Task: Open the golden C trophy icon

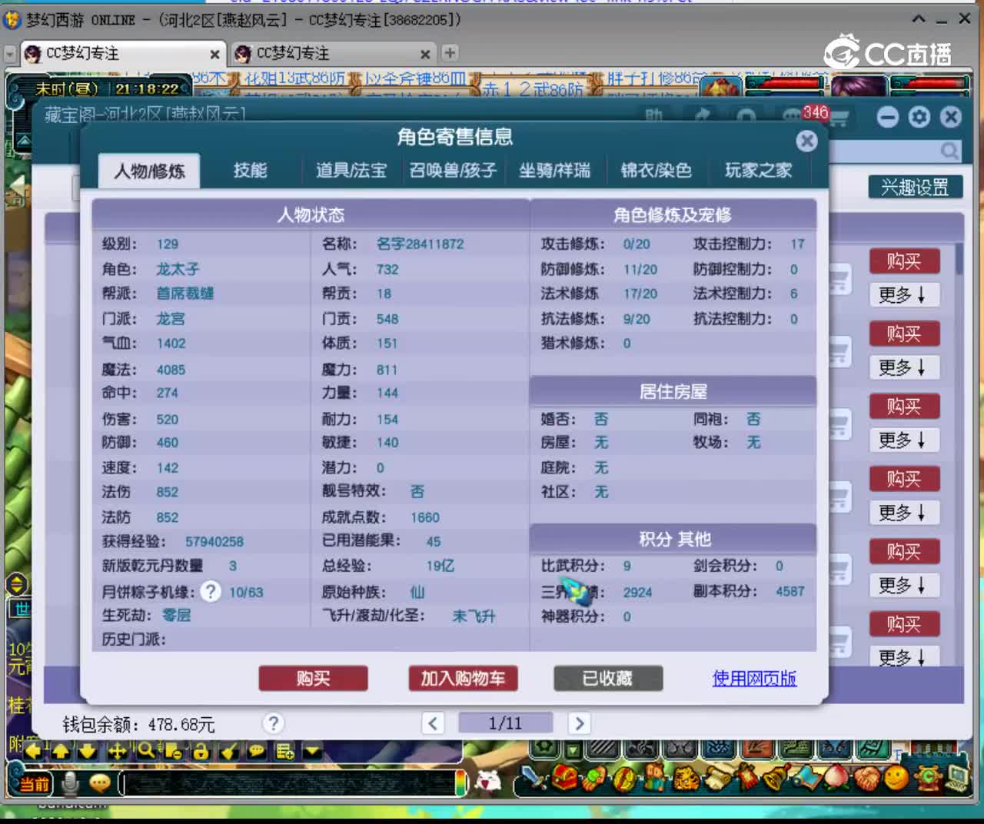Action: 928,778
